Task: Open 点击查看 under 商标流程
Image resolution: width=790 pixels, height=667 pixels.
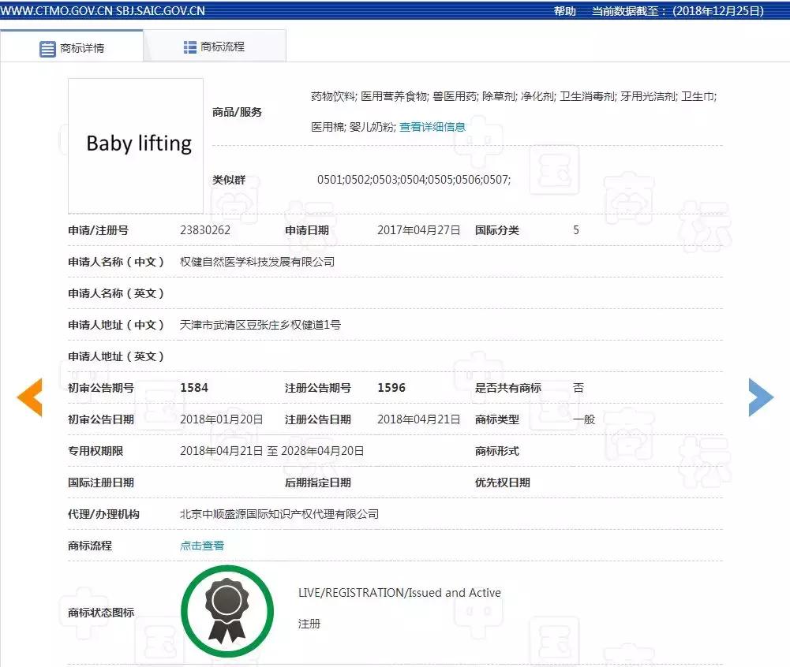Action: coord(201,545)
